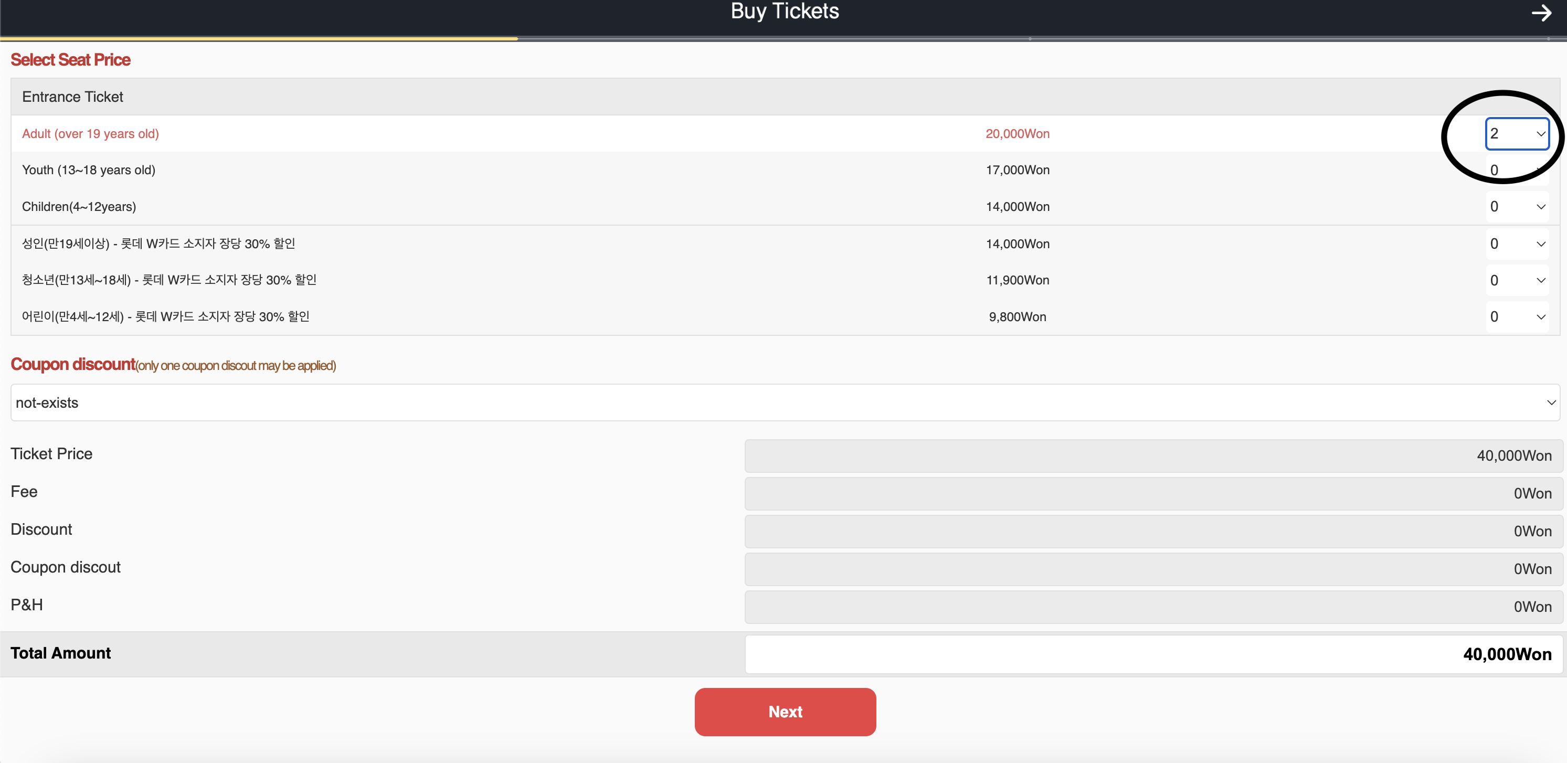Click the yellow progress bar under header
Image resolution: width=1567 pixels, height=763 pixels.
coord(259,39)
